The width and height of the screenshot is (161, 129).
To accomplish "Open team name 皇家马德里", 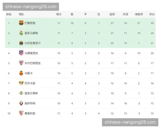I will click(x=31, y=33).
